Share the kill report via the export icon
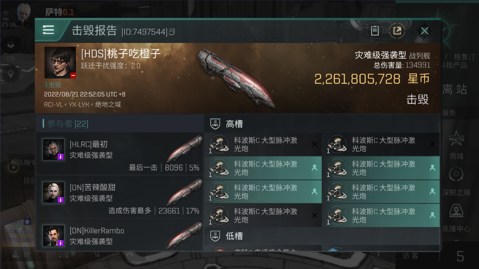The width and height of the screenshot is (479, 269). point(397,31)
